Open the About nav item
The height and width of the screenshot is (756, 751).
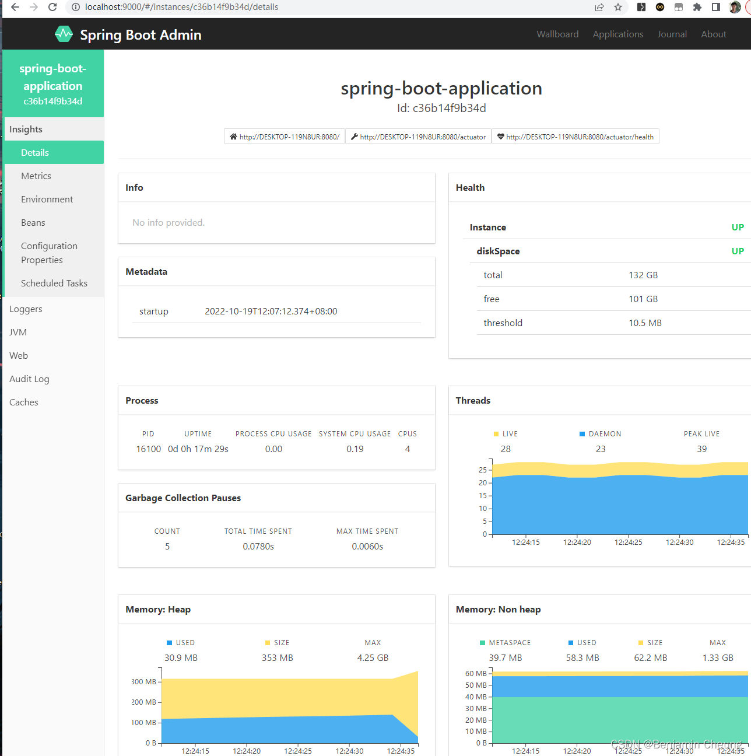tap(714, 34)
